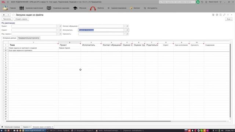Expand the Спринт dropdown arrow
This screenshot has width=235, height=132.
(x=58, y=30)
